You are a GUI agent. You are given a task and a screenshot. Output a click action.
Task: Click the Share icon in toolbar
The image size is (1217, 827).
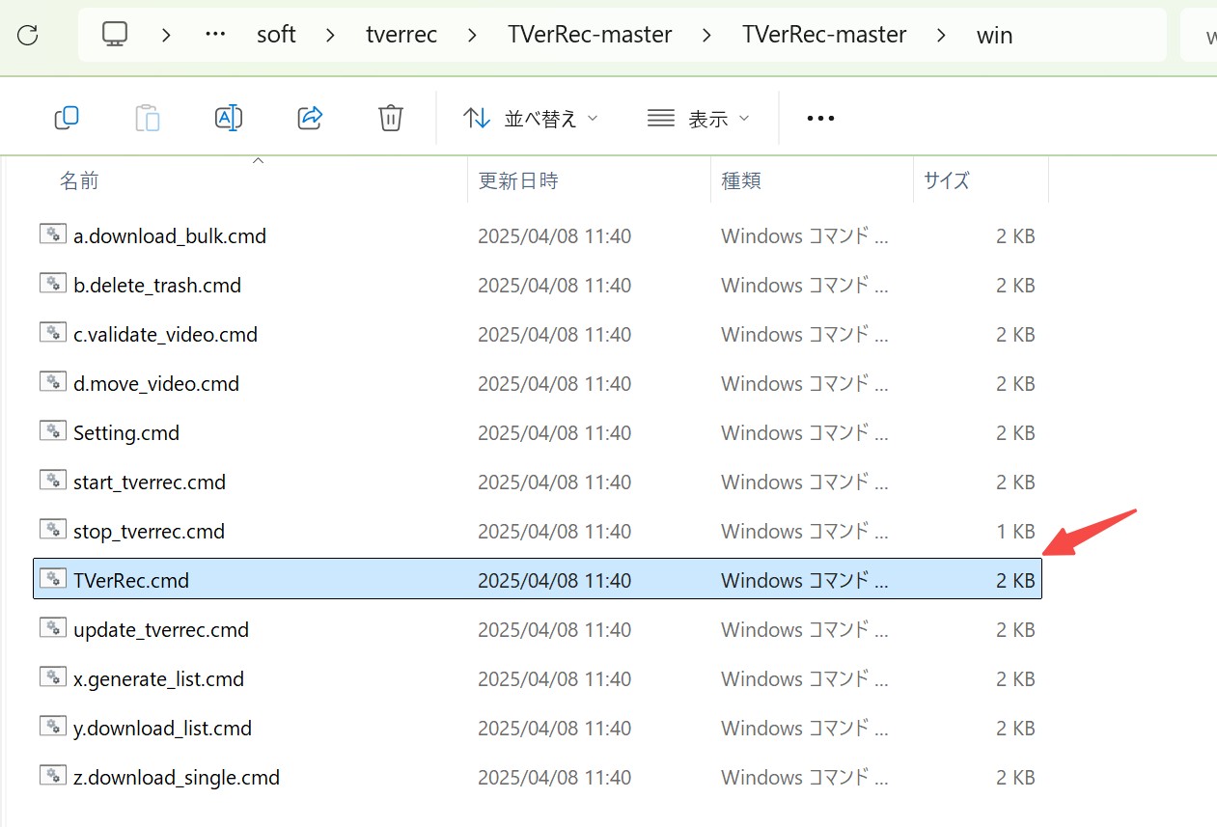[310, 118]
